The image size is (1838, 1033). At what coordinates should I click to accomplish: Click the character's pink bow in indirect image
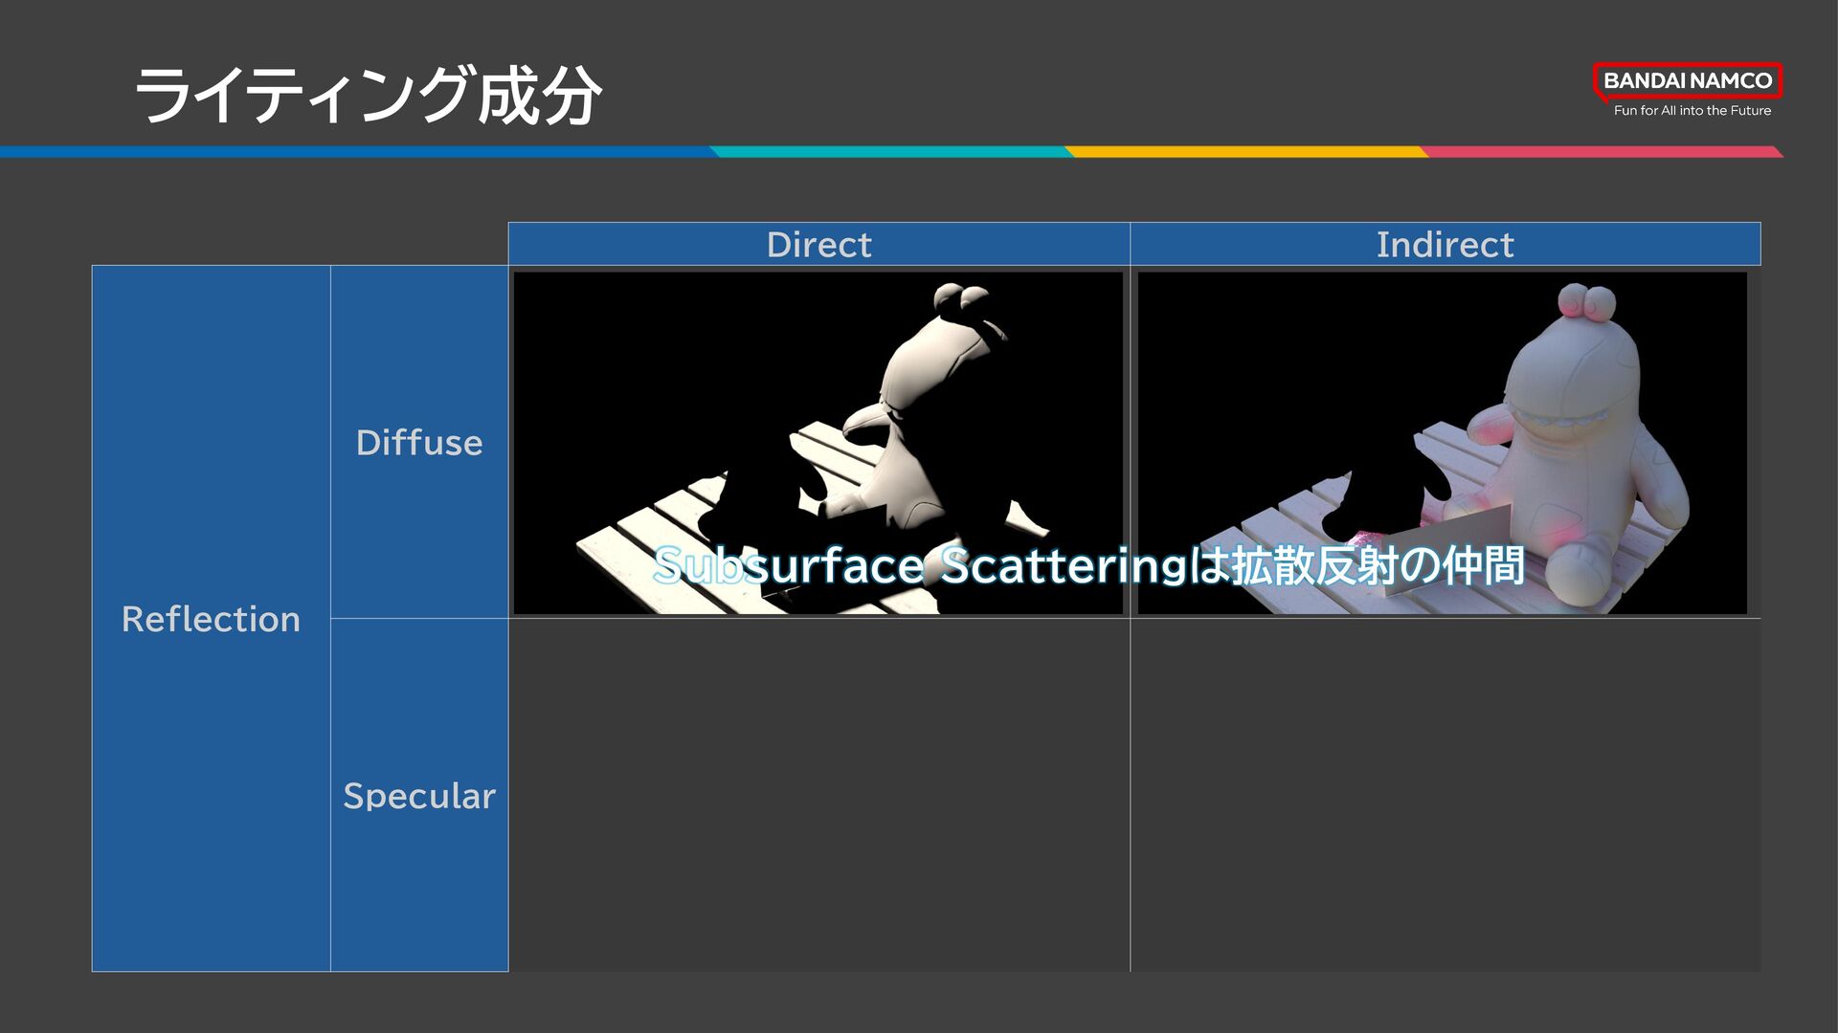point(1586,304)
